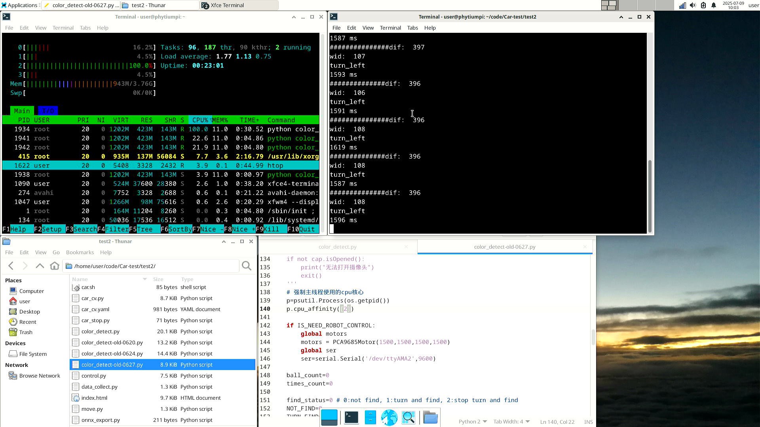Open Tabs menu in right terminal window
760x427 pixels.
(x=412, y=28)
